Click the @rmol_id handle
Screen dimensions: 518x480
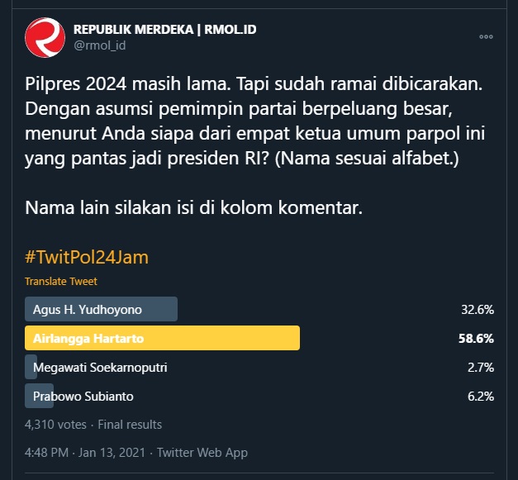[102, 45]
